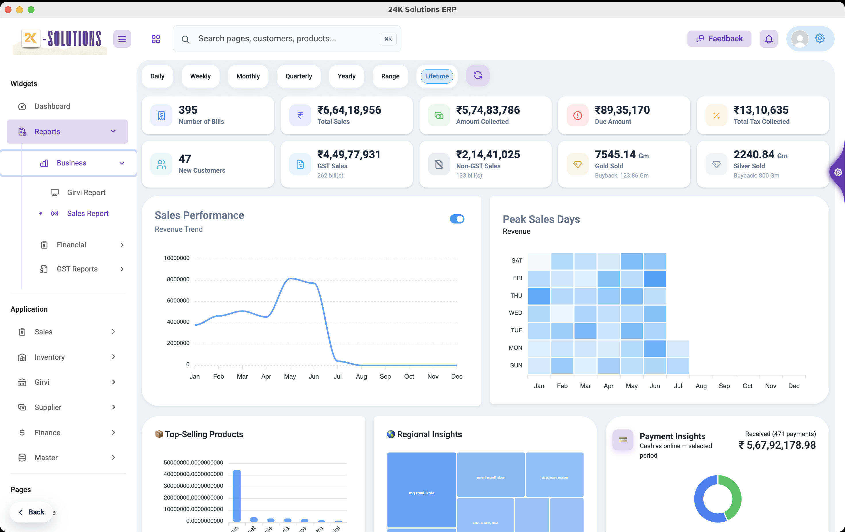Open settings gear beside the avatar
The height and width of the screenshot is (532, 845).
pyautogui.click(x=820, y=38)
